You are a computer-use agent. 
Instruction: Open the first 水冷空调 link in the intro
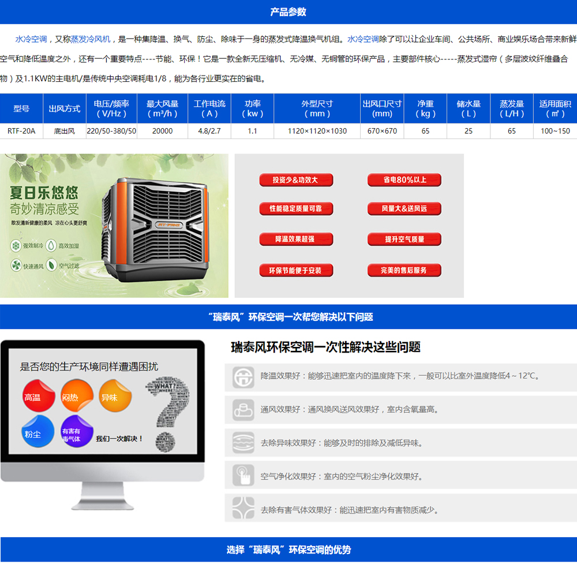pos(31,39)
